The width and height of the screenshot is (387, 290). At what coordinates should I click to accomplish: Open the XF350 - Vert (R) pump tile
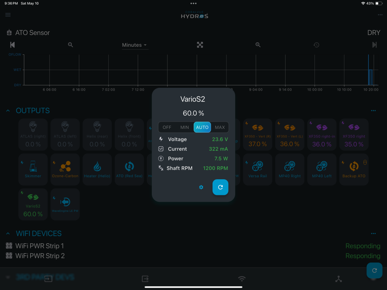click(258, 135)
